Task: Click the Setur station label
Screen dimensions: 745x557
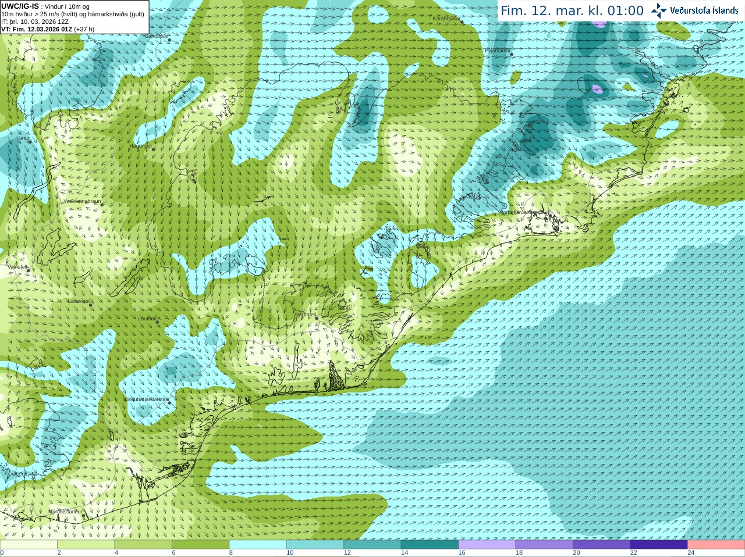Action: coord(23,139)
